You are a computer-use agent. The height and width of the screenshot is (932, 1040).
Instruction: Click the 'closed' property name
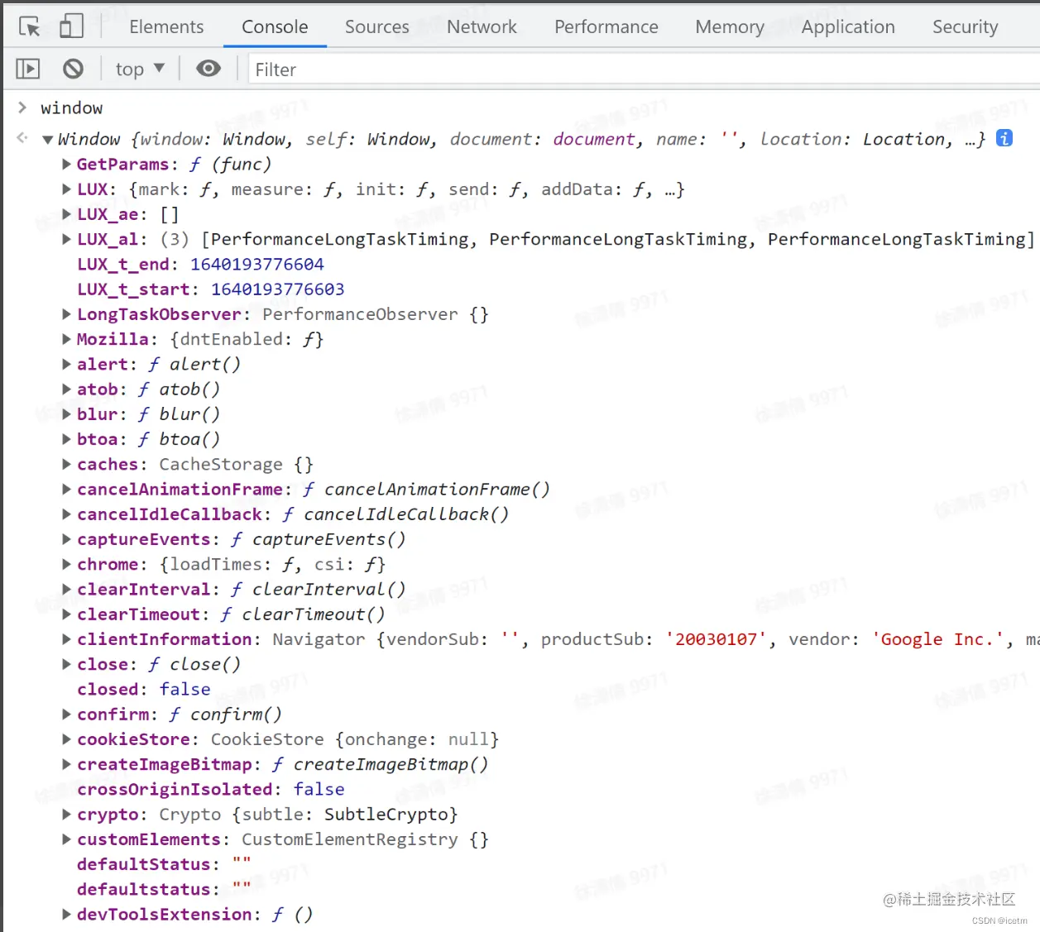108,689
